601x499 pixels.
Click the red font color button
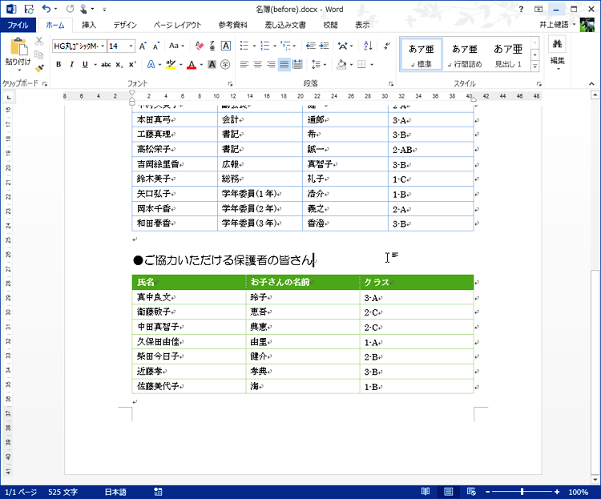(x=192, y=64)
